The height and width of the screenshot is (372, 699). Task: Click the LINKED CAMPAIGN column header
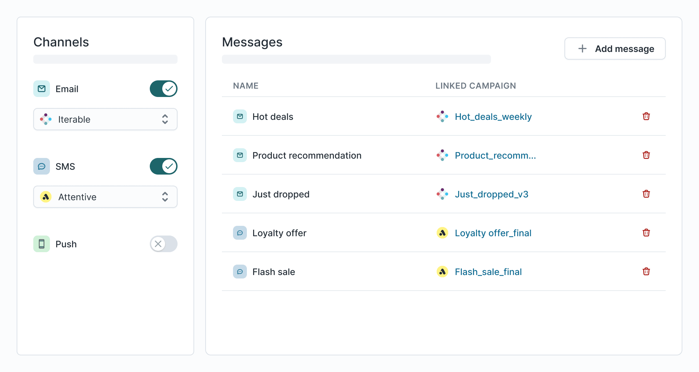[x=476, y=86]
